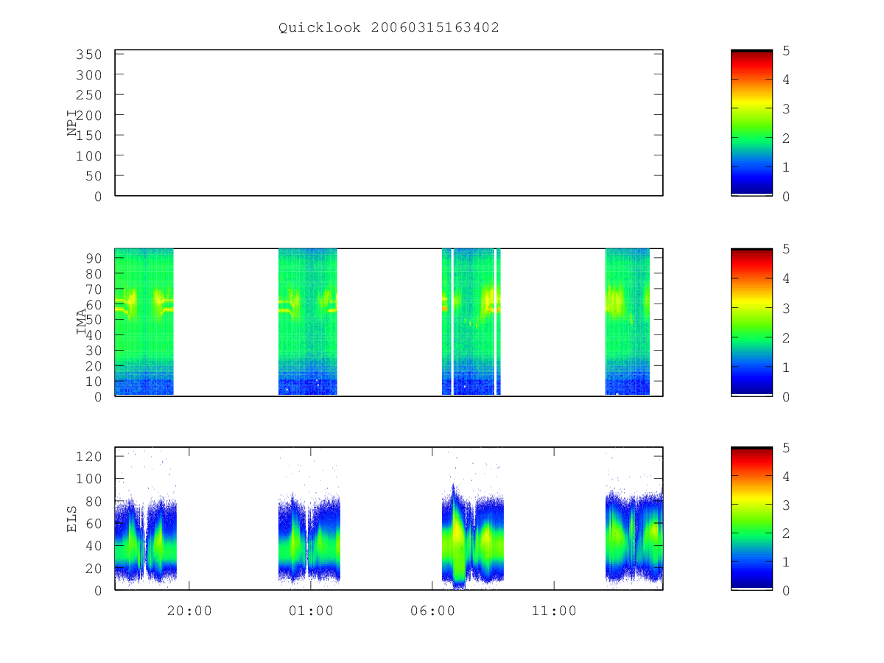The width and height of the screenshot is (884, 663).
Task: Click the Quicklook 20060315163402 title
Action: coord(389,28)
